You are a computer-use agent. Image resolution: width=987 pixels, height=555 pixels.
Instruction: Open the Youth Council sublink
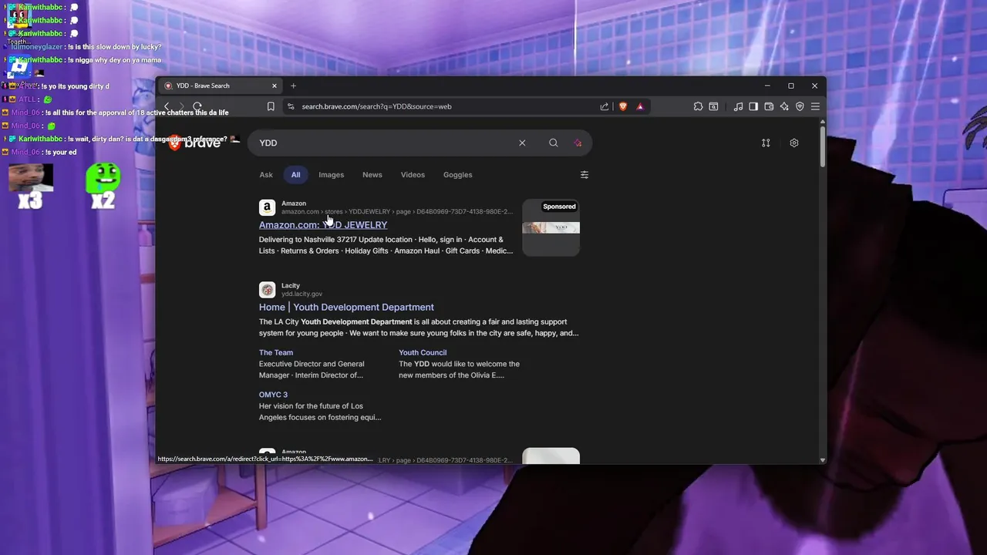(x=423, y=353)
